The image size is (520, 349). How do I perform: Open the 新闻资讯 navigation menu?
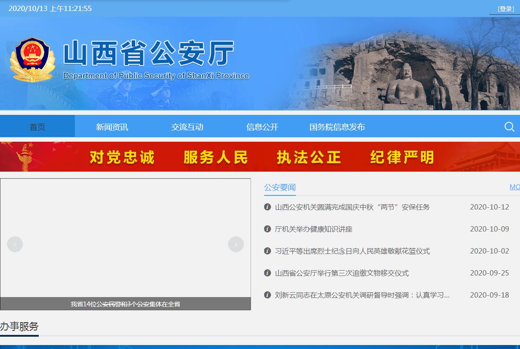tap(112, 127)
